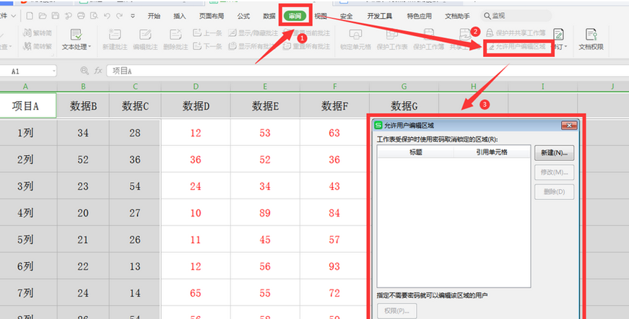The image size is (629, 319).
Task: Select cell 28 in row 1列
Action: [x=135, y=133]
